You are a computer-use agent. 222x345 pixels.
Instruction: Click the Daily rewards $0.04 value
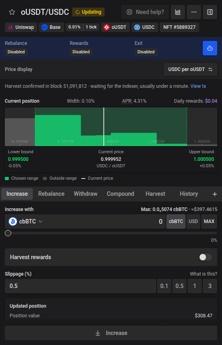pyautogui.click(x=211, y=101)
